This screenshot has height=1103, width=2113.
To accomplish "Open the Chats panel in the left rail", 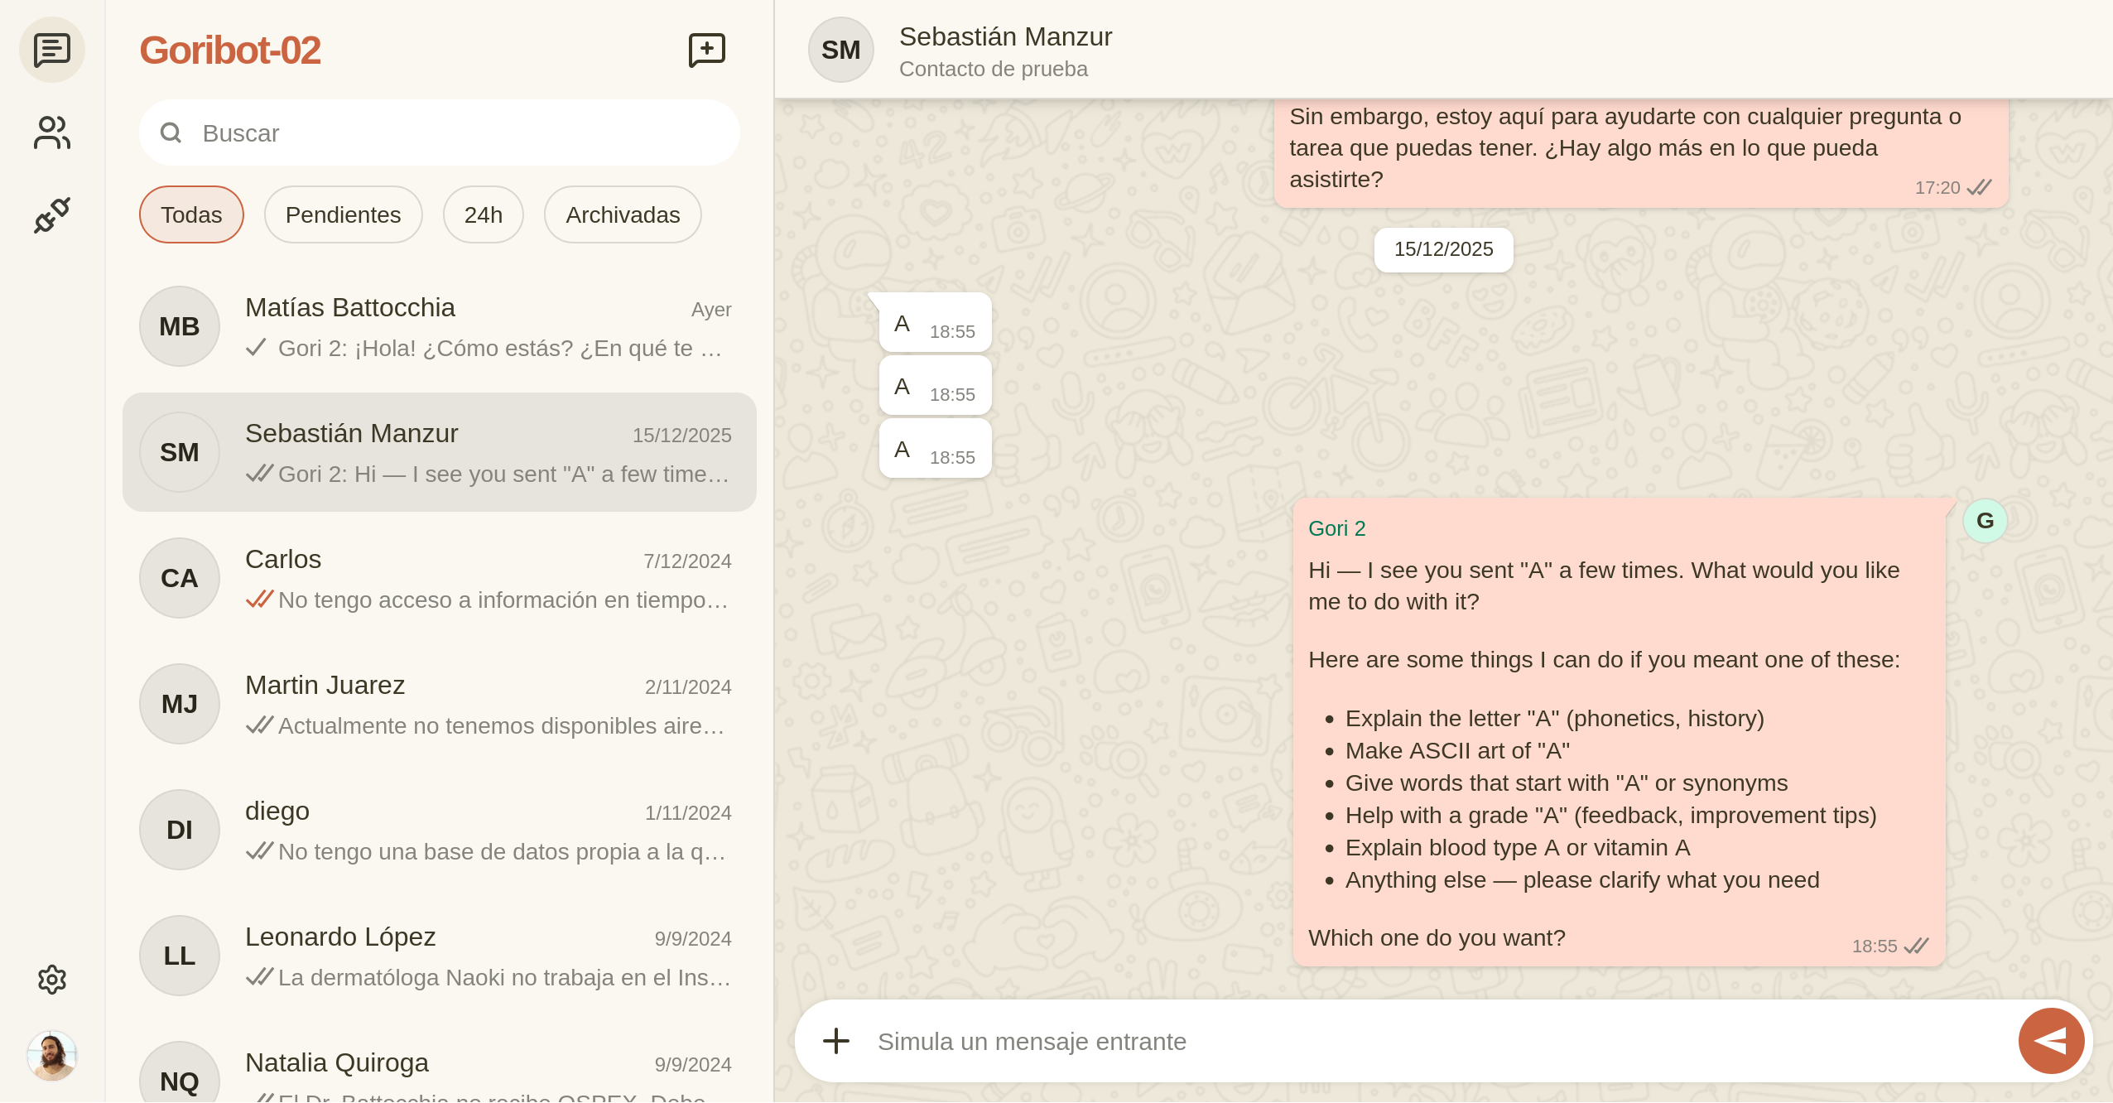I will [x=52, y=50].
